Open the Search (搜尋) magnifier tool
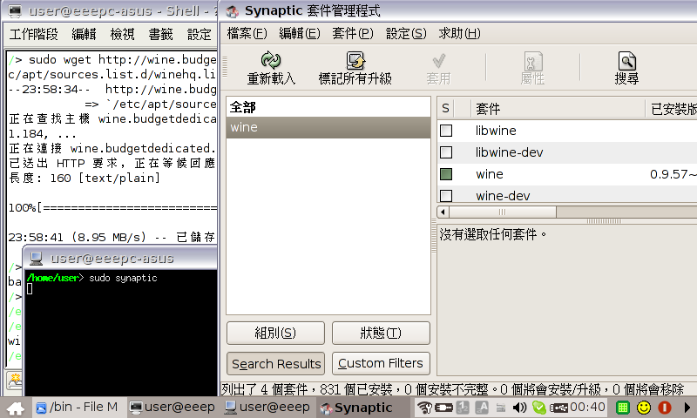Image resolution: width=697 pixels, height=418 pixels. pyautogui.click(x=626, y=61)
